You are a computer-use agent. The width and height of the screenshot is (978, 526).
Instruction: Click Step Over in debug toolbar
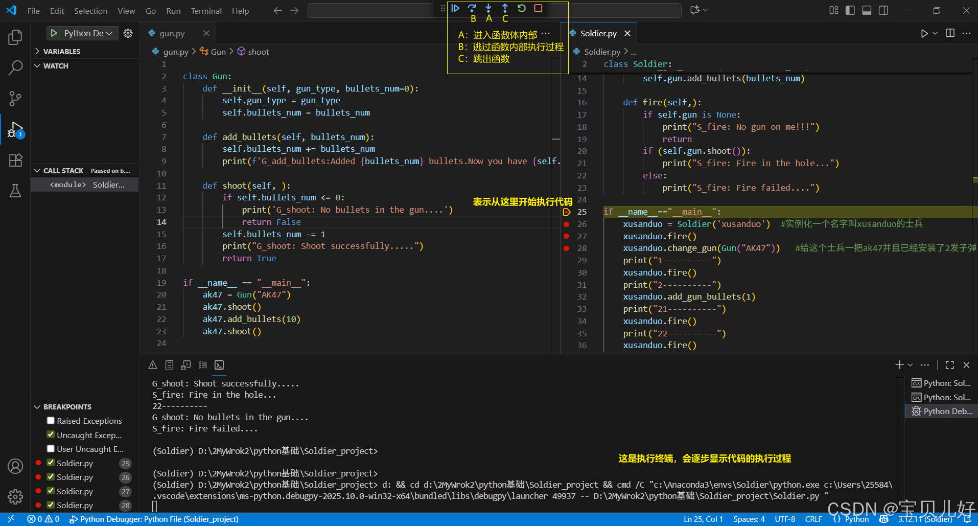click(472, 8)
